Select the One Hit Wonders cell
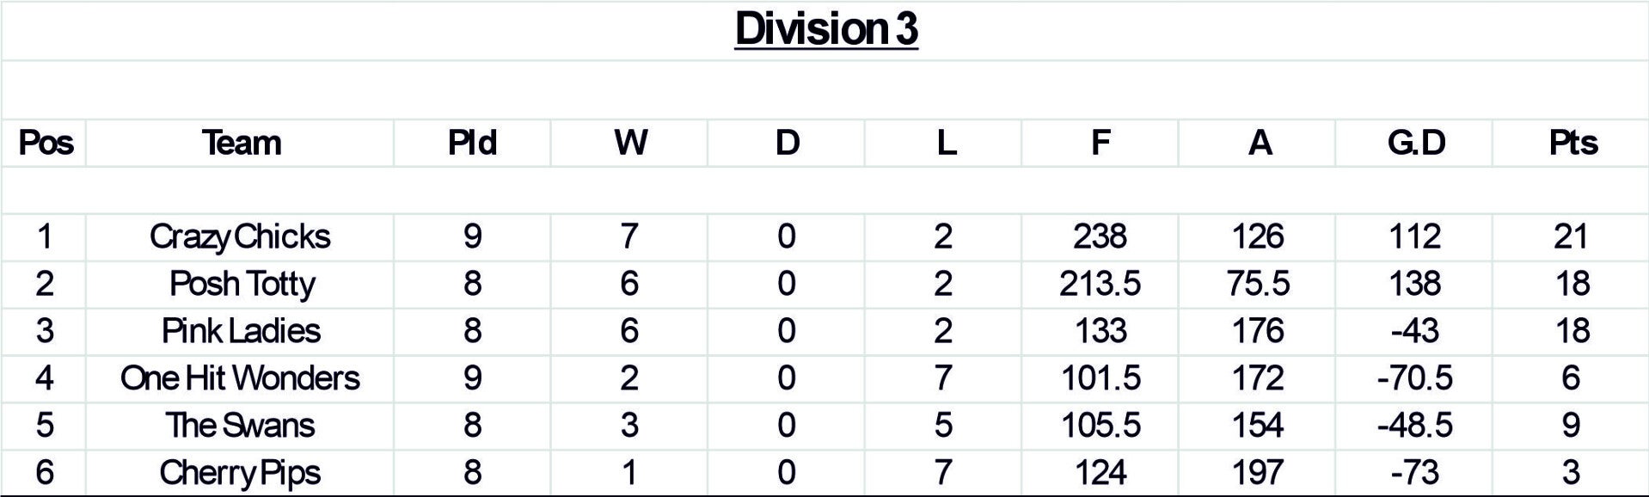Screen dimensions: 1649x497 pyautogui.click(x=240, y=378)
